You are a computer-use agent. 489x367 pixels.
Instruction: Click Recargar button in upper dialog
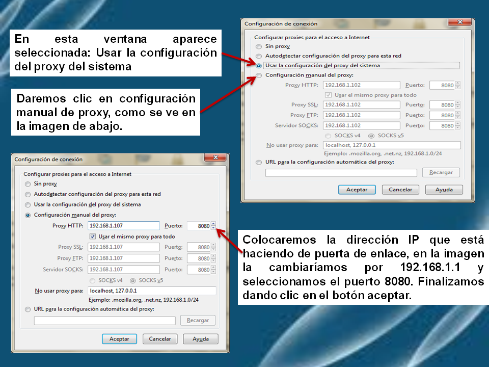click(441, 172)
